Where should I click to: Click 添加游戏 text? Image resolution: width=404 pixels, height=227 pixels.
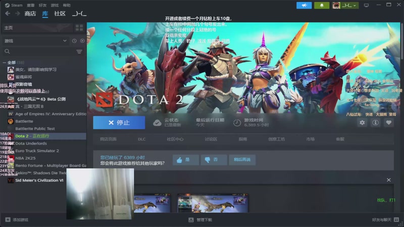point(21,220)
